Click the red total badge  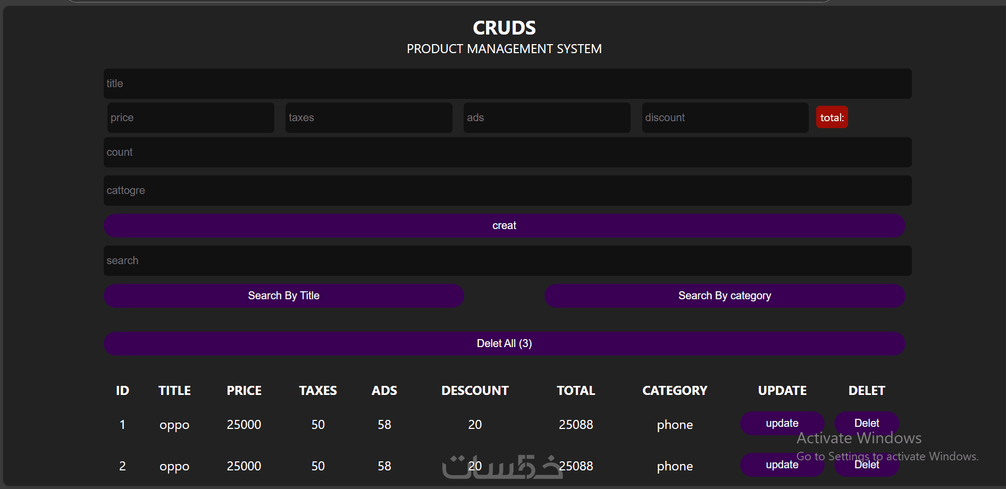click(832, 117)
